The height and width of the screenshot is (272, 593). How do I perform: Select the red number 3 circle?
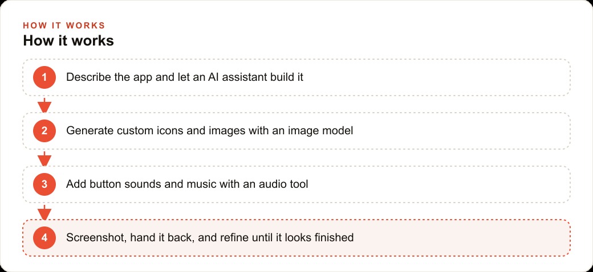(x=44, y=184)
